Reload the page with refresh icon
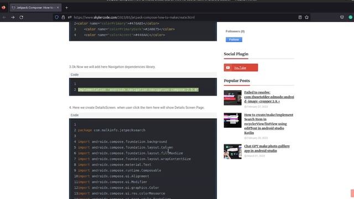Screen dimensions: 354x199 click(x=21, y=17)
